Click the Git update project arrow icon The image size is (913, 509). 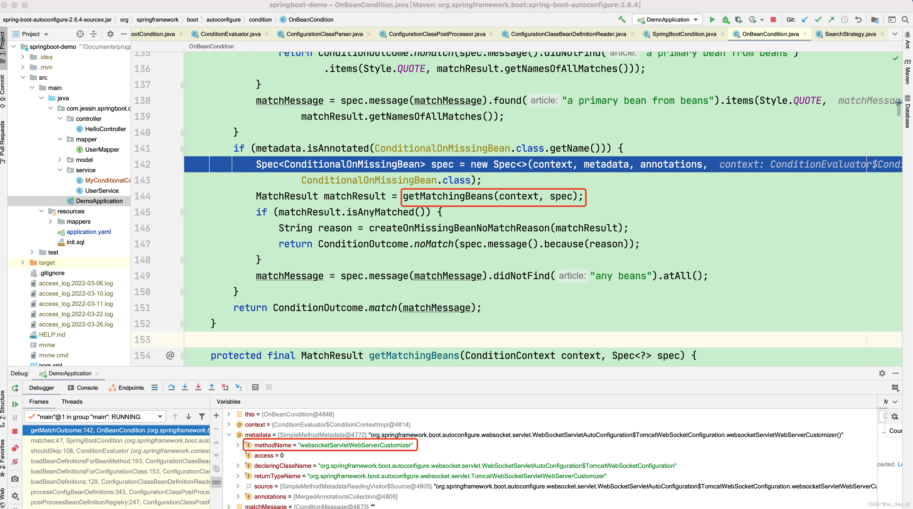point(805,20)
